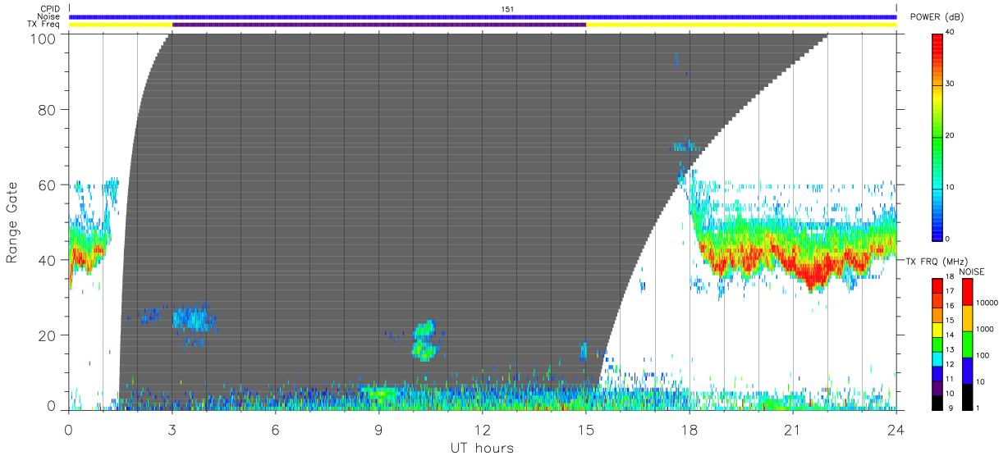Click the '80' tick label on the Range Gate axis
Viewport: 1008px width, 465px height.
click(x=48, y=109)
